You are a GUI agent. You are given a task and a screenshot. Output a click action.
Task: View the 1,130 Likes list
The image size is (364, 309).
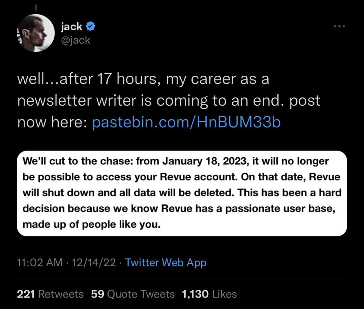click(x=209, y=294)
